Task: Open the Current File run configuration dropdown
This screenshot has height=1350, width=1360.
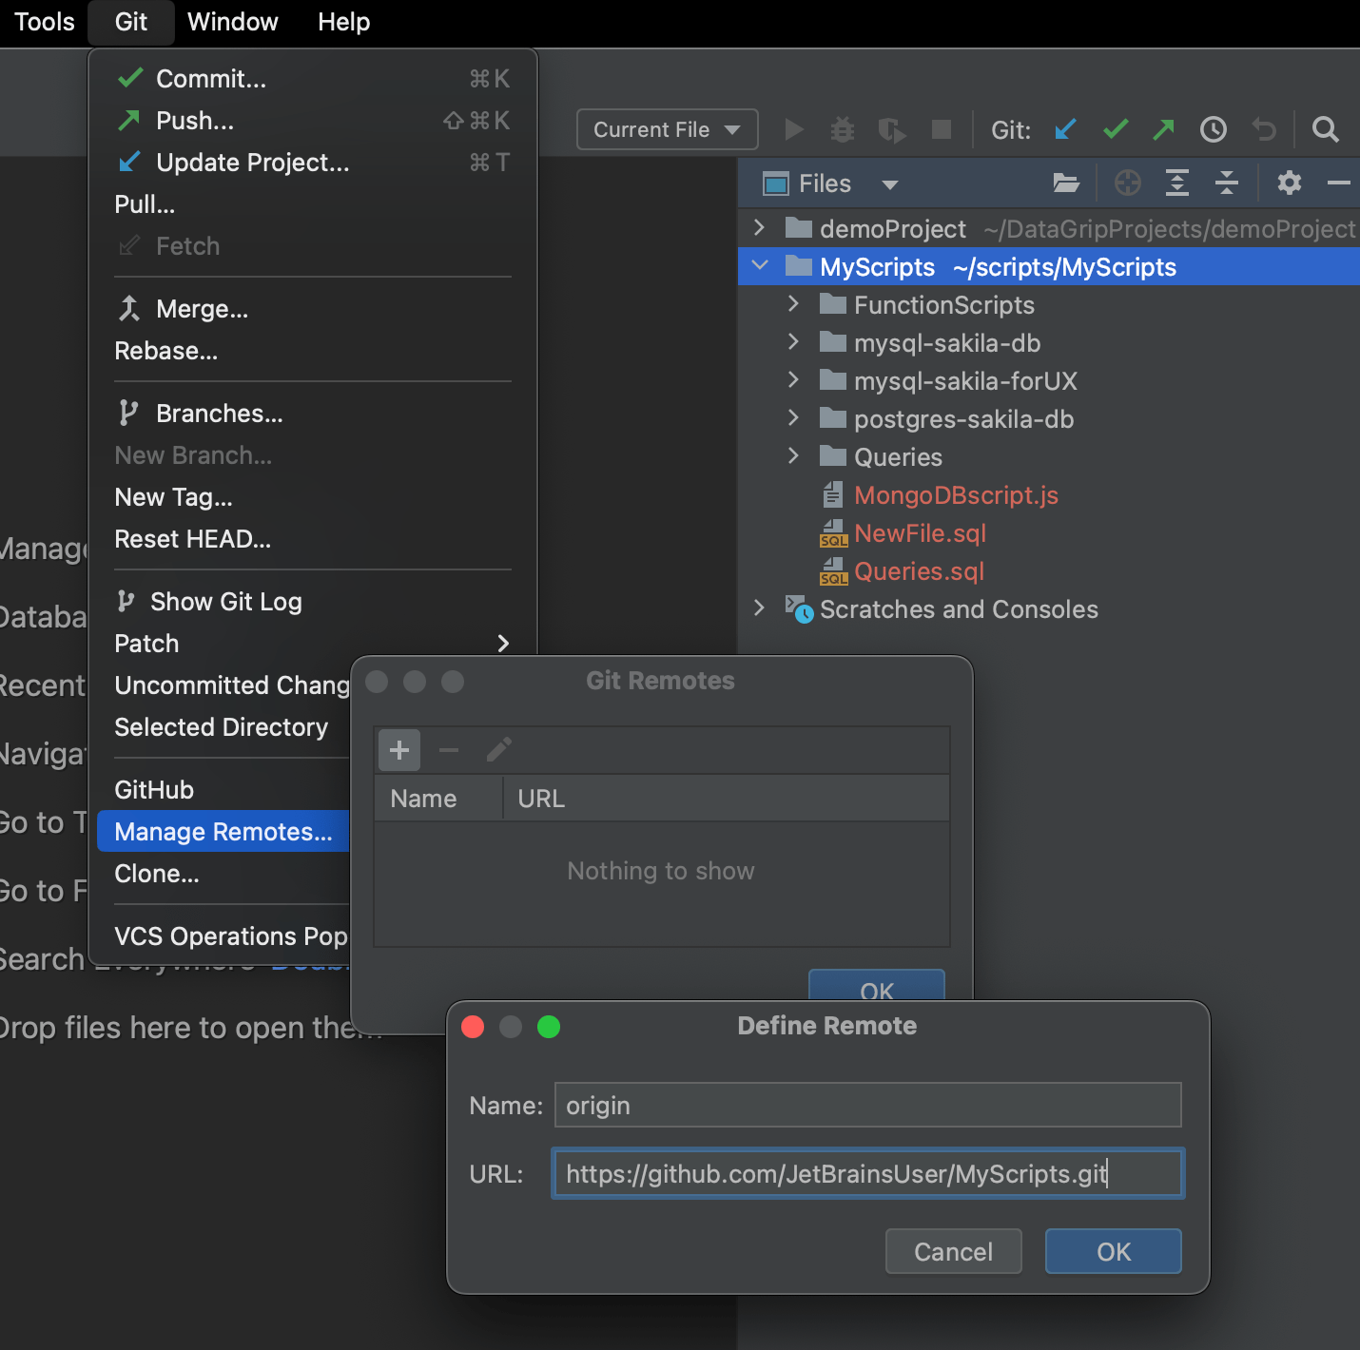Action: [x=667, y=129]
